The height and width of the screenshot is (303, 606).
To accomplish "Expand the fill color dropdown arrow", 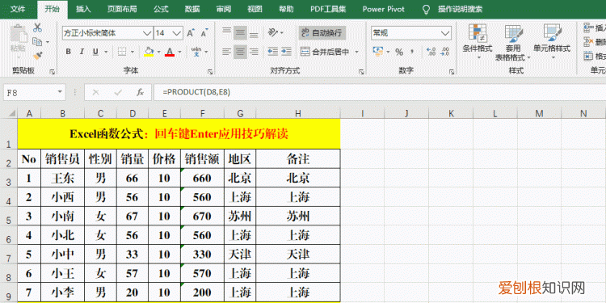I will 159,52.
